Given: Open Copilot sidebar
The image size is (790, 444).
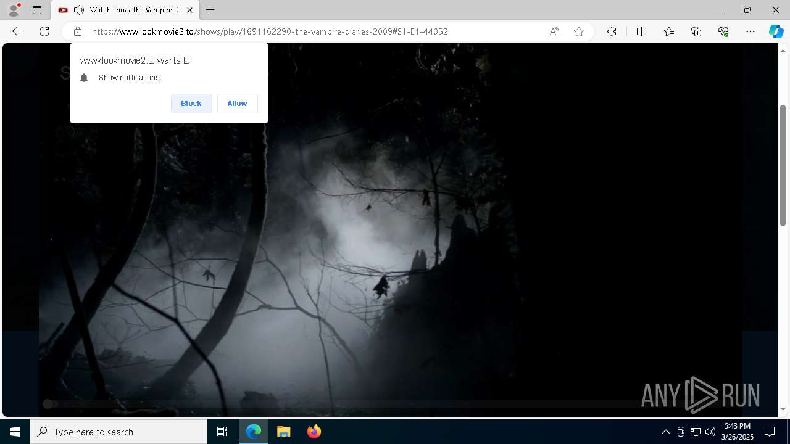Looking at the screenshot, I should [776, 31].
